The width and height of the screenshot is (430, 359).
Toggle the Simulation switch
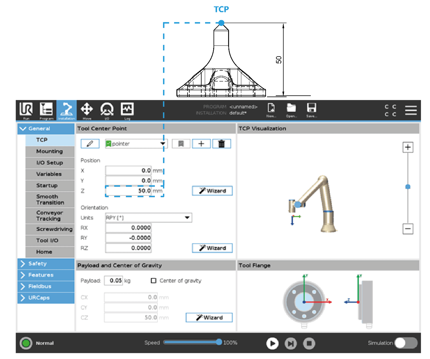(x=406, y=343)
